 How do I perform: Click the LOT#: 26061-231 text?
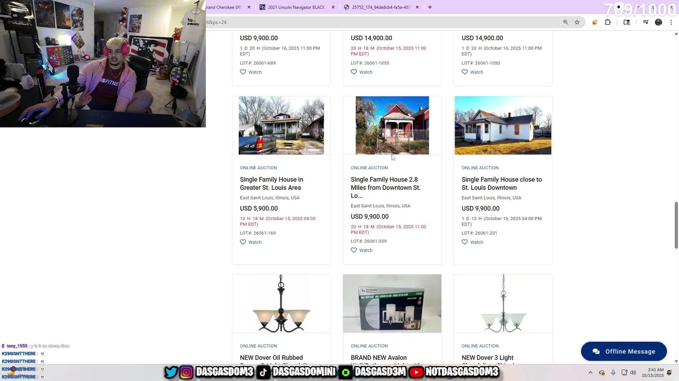(480, 233)
